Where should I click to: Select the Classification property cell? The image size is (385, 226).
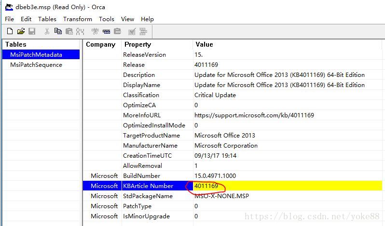pos(141,95)
